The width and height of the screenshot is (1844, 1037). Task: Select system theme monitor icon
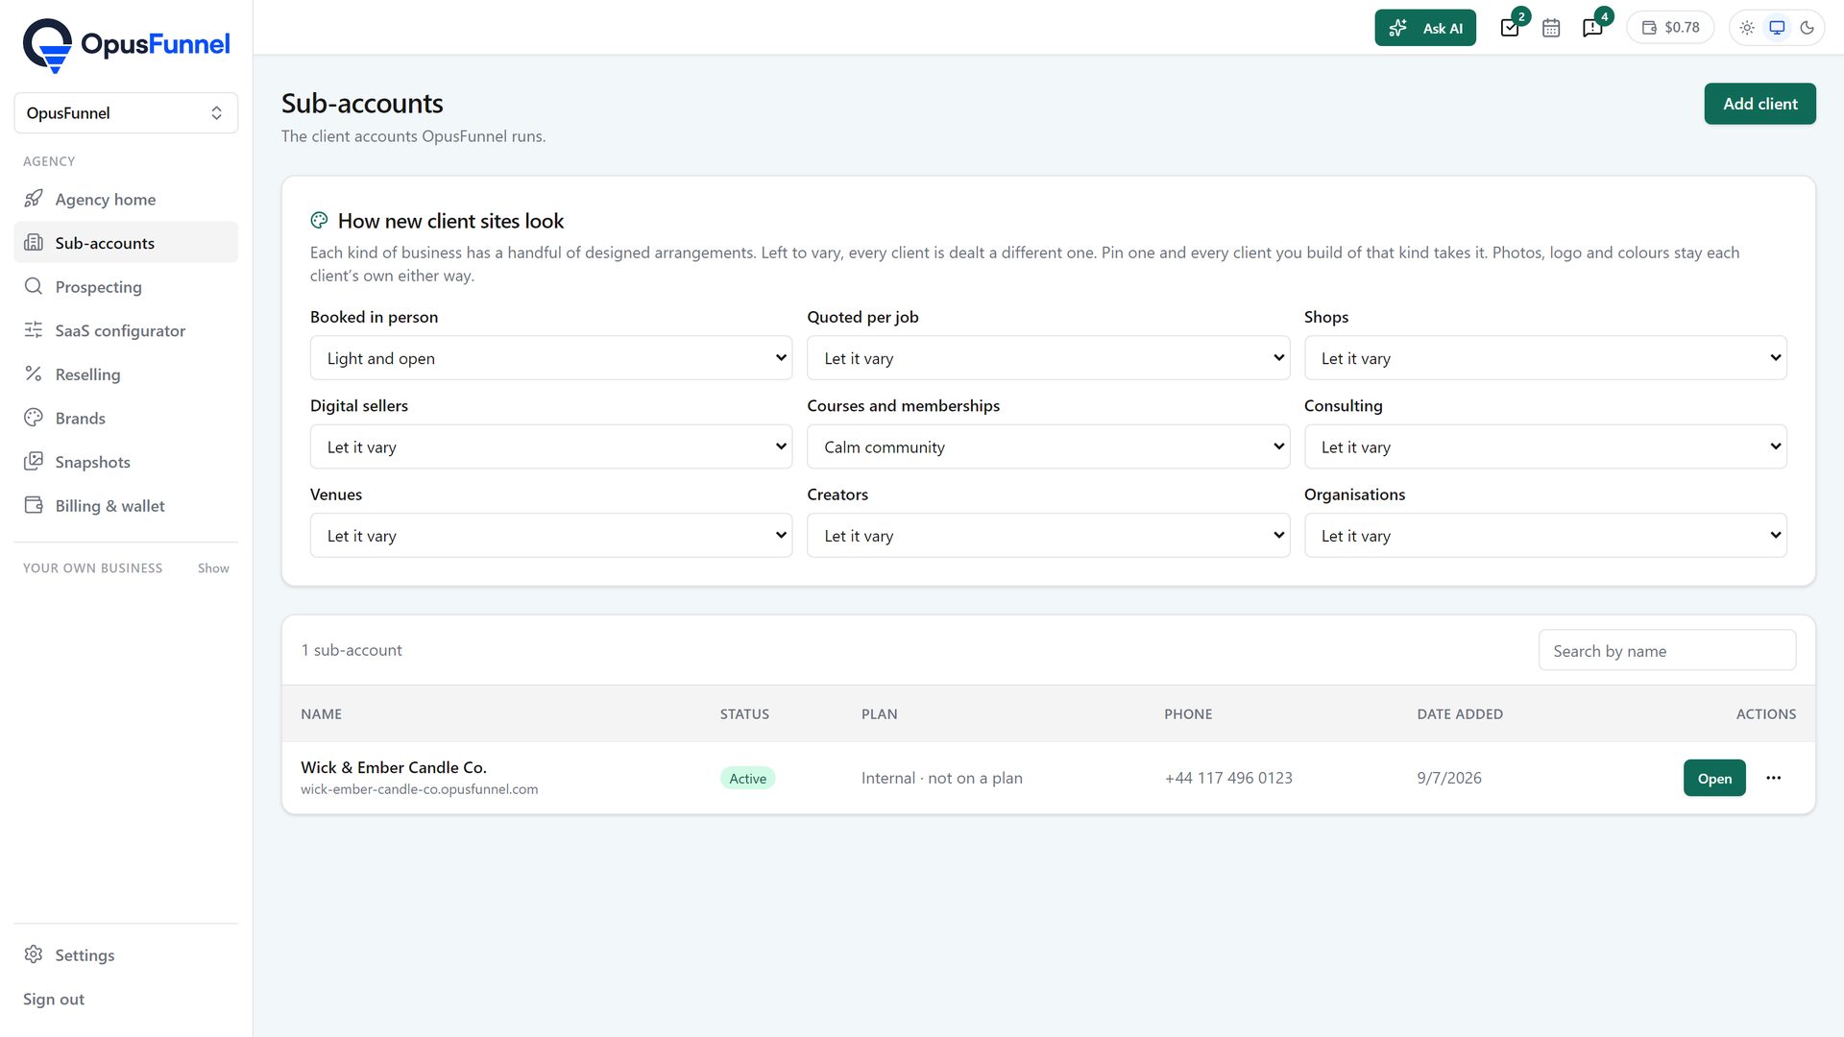tap(1777, 28)
